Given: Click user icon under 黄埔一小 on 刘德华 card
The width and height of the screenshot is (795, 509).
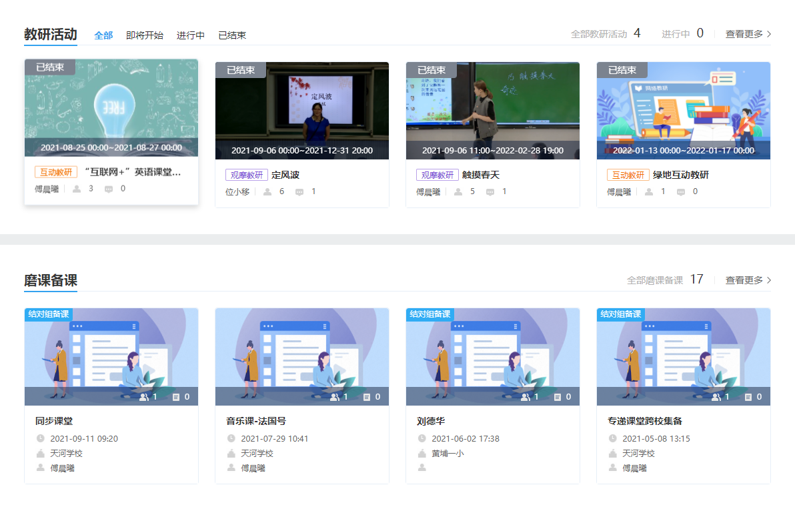Looking at the screenshot, I should [422, 468].
